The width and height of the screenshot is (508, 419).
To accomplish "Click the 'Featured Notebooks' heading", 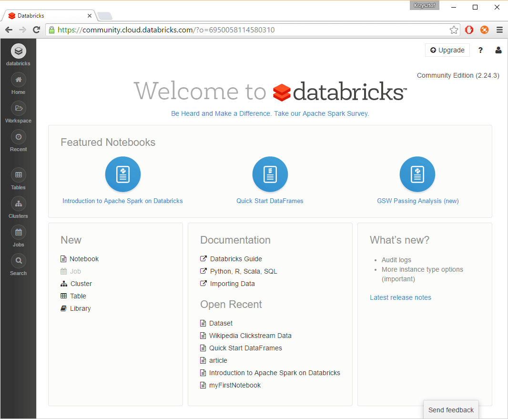I will (108, 142).
